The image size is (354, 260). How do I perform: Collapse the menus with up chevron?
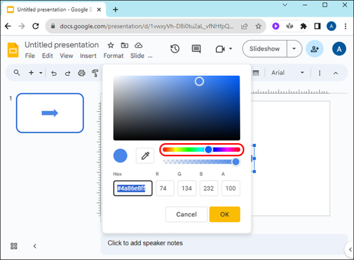pyautogui.click(x=336, y=73)
